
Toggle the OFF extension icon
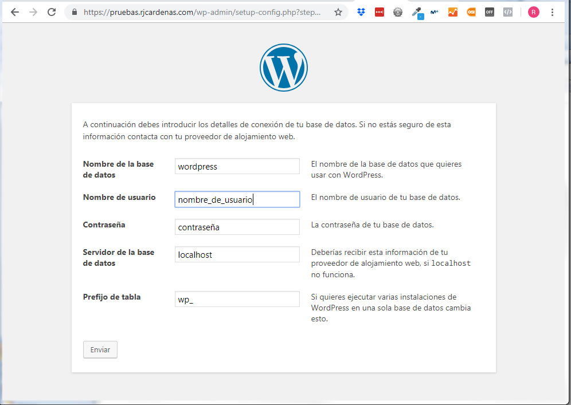point(490,12)
